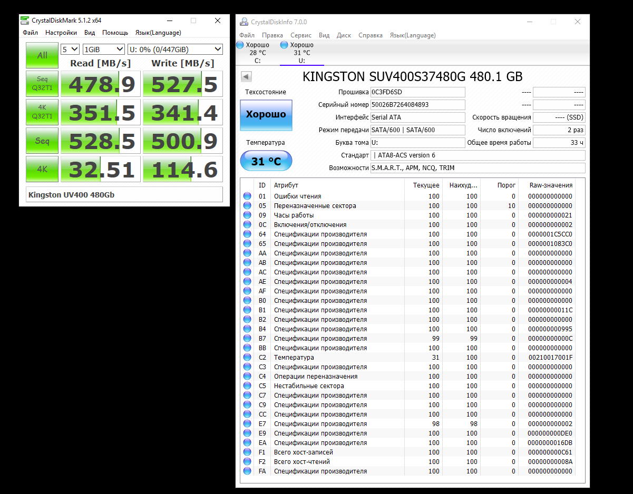This screenshot has height=494, width=633.
Task: Click the All benchmark button in CrystalDiskMark
Action: coord(42,55)
